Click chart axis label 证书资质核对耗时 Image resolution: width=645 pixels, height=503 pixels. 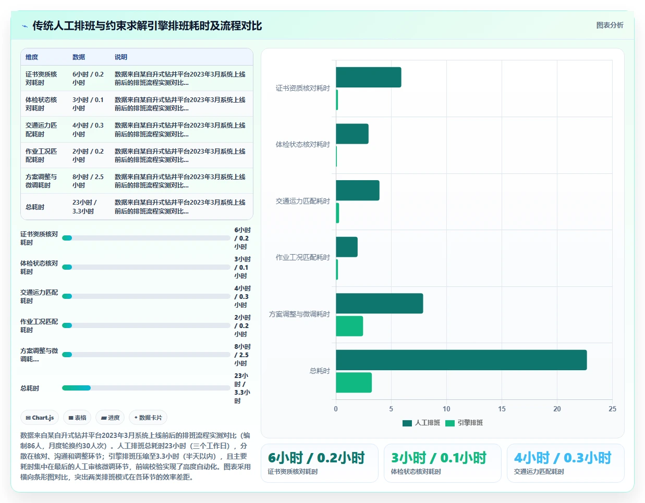pos(303,89)
